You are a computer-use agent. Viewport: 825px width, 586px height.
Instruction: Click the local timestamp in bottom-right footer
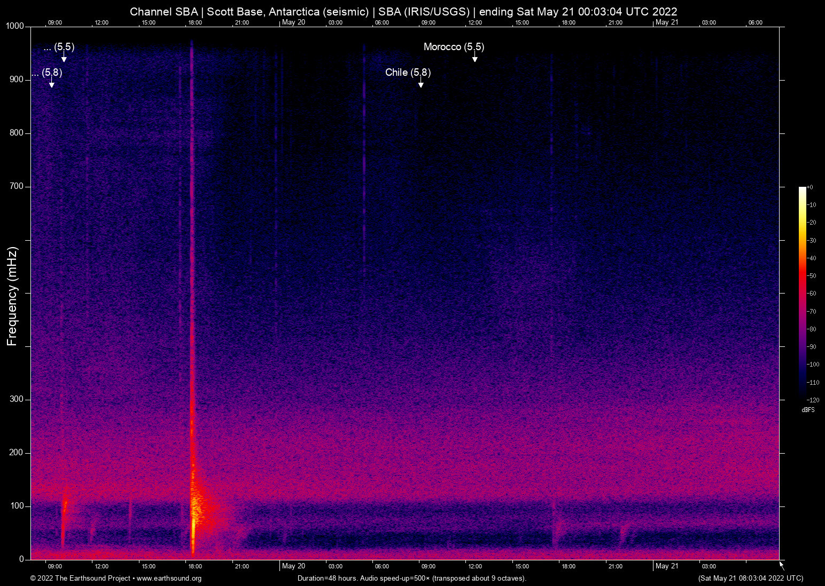(x=750, y=579)
